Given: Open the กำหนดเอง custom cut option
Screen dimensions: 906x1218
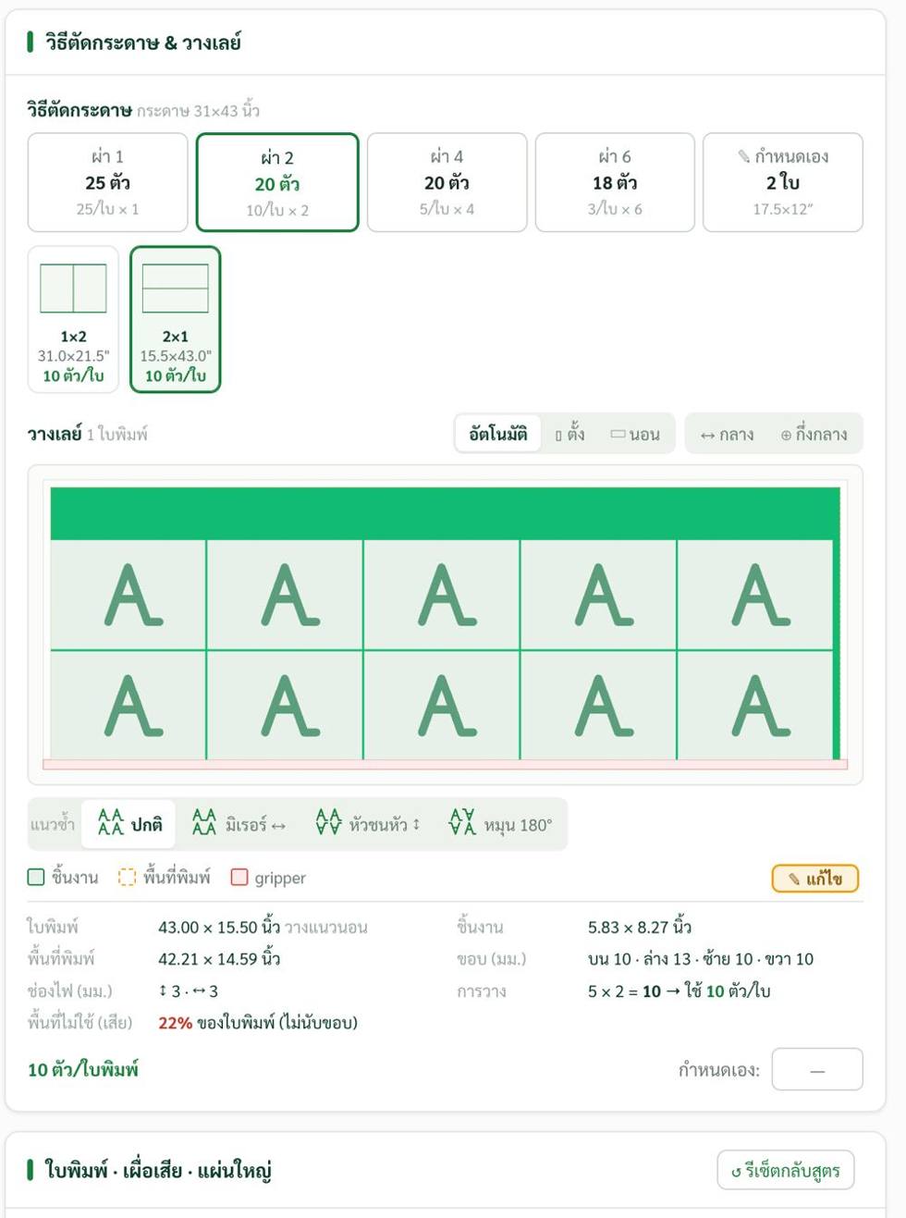Looking at the screenshot, I should [783, 182].
